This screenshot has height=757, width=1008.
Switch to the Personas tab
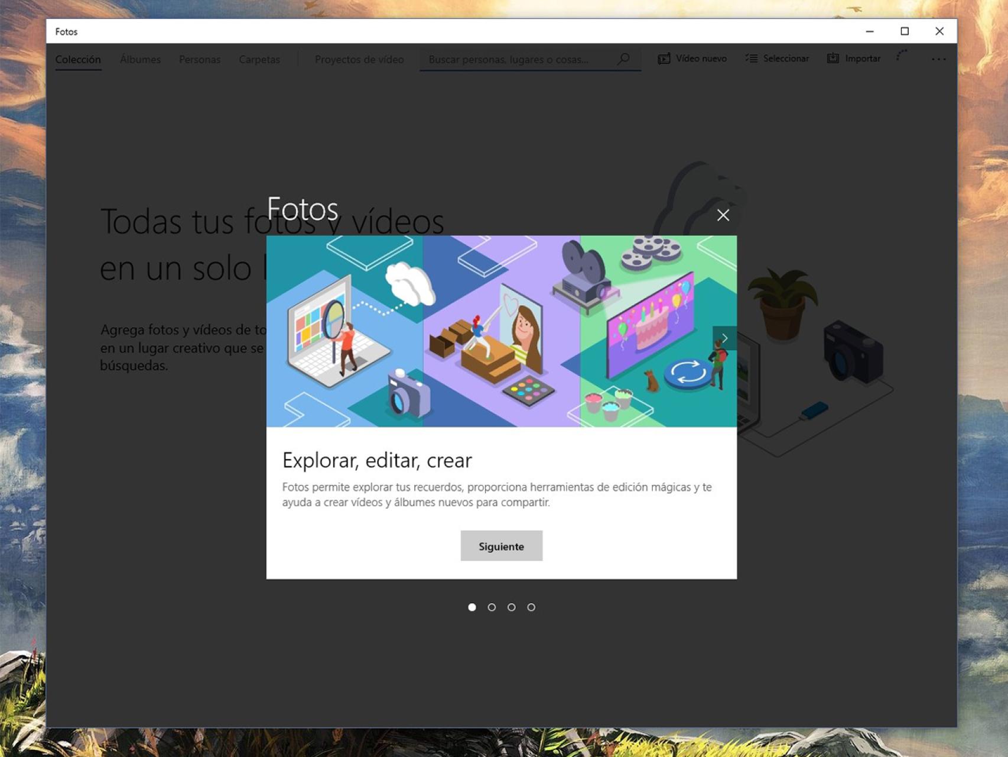(x=200, y=59)
